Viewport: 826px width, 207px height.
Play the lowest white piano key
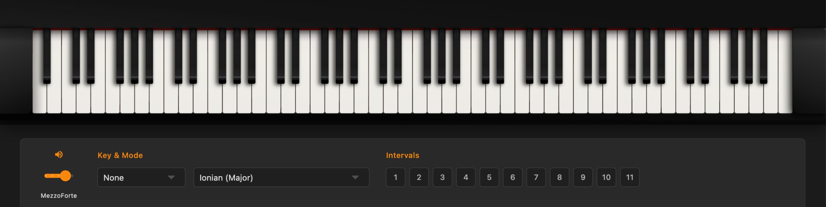(x=40, y=98)
